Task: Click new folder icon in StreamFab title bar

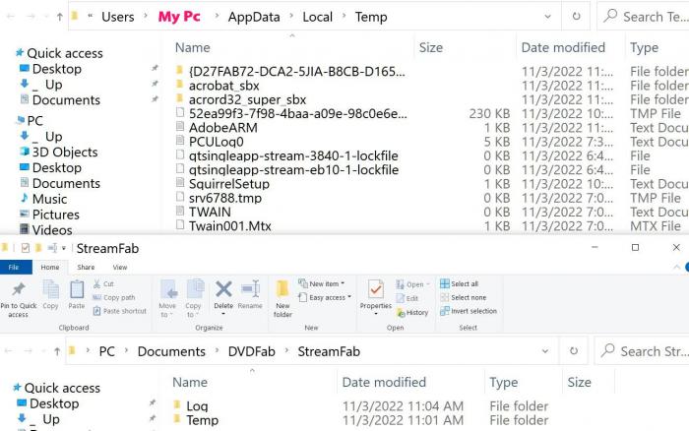Action: (38, 248)
